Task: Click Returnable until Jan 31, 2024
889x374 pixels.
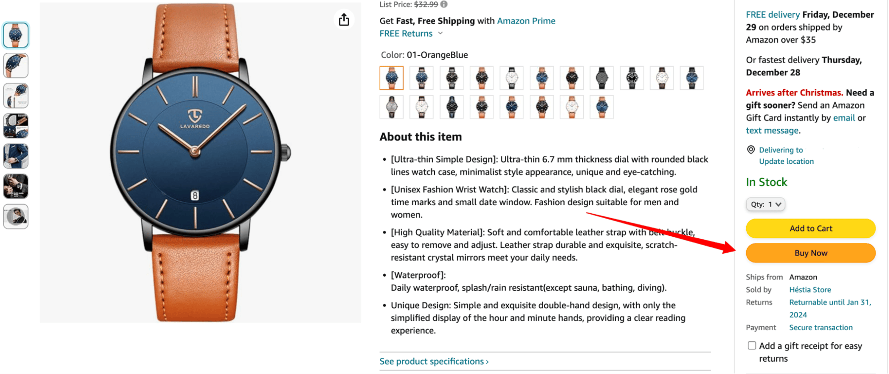Action: (x=830, y=302)
